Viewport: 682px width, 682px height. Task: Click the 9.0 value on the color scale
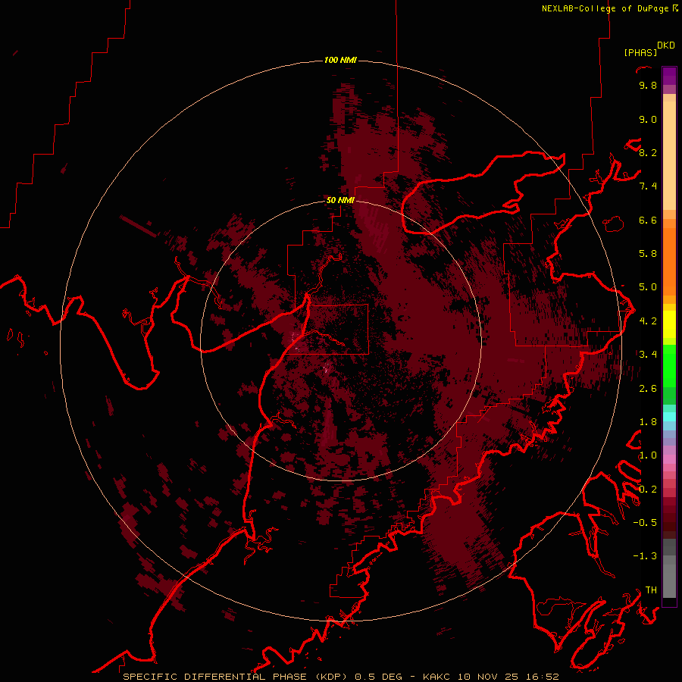coord(648,119)
